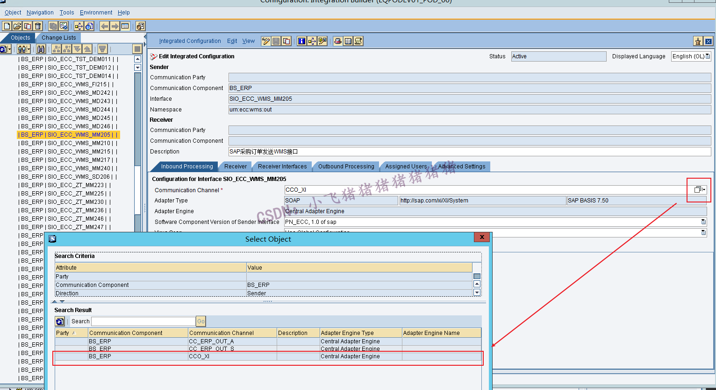Open the editor's Edit menu

pyautogui.click(x=232, y=41)
